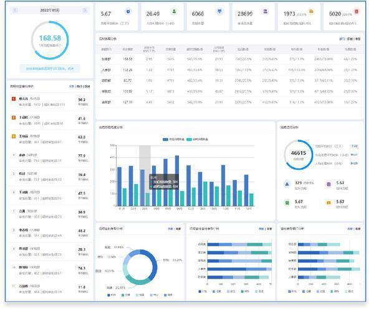Click the orange rank-two badge in ranking list

pyautogui.click(x=14, y=118)
